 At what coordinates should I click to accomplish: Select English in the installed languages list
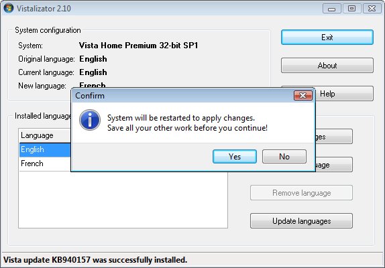pos(45,149)
